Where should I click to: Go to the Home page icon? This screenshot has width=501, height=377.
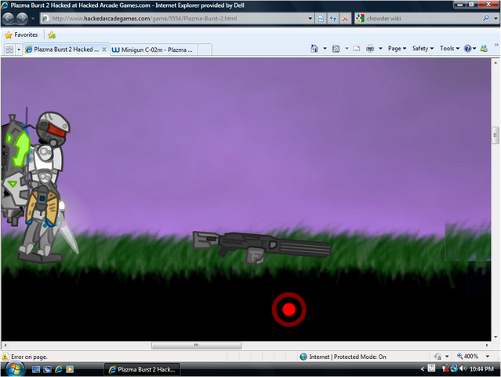tap(314, 49)
